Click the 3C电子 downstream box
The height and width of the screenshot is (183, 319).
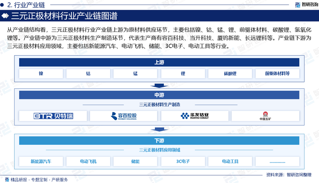tap(183, 161)
